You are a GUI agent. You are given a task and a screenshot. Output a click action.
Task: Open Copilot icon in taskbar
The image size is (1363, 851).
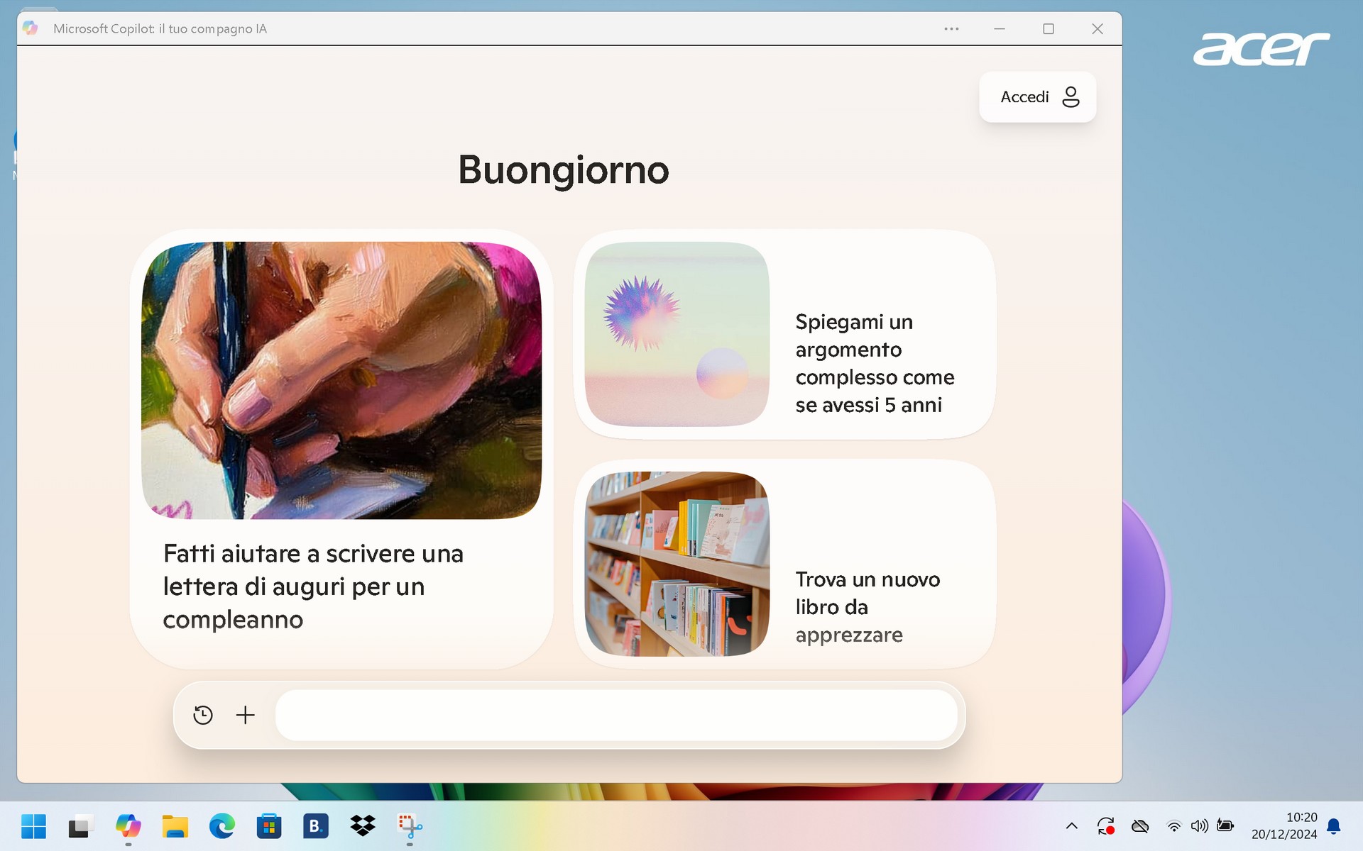[128, 826]
